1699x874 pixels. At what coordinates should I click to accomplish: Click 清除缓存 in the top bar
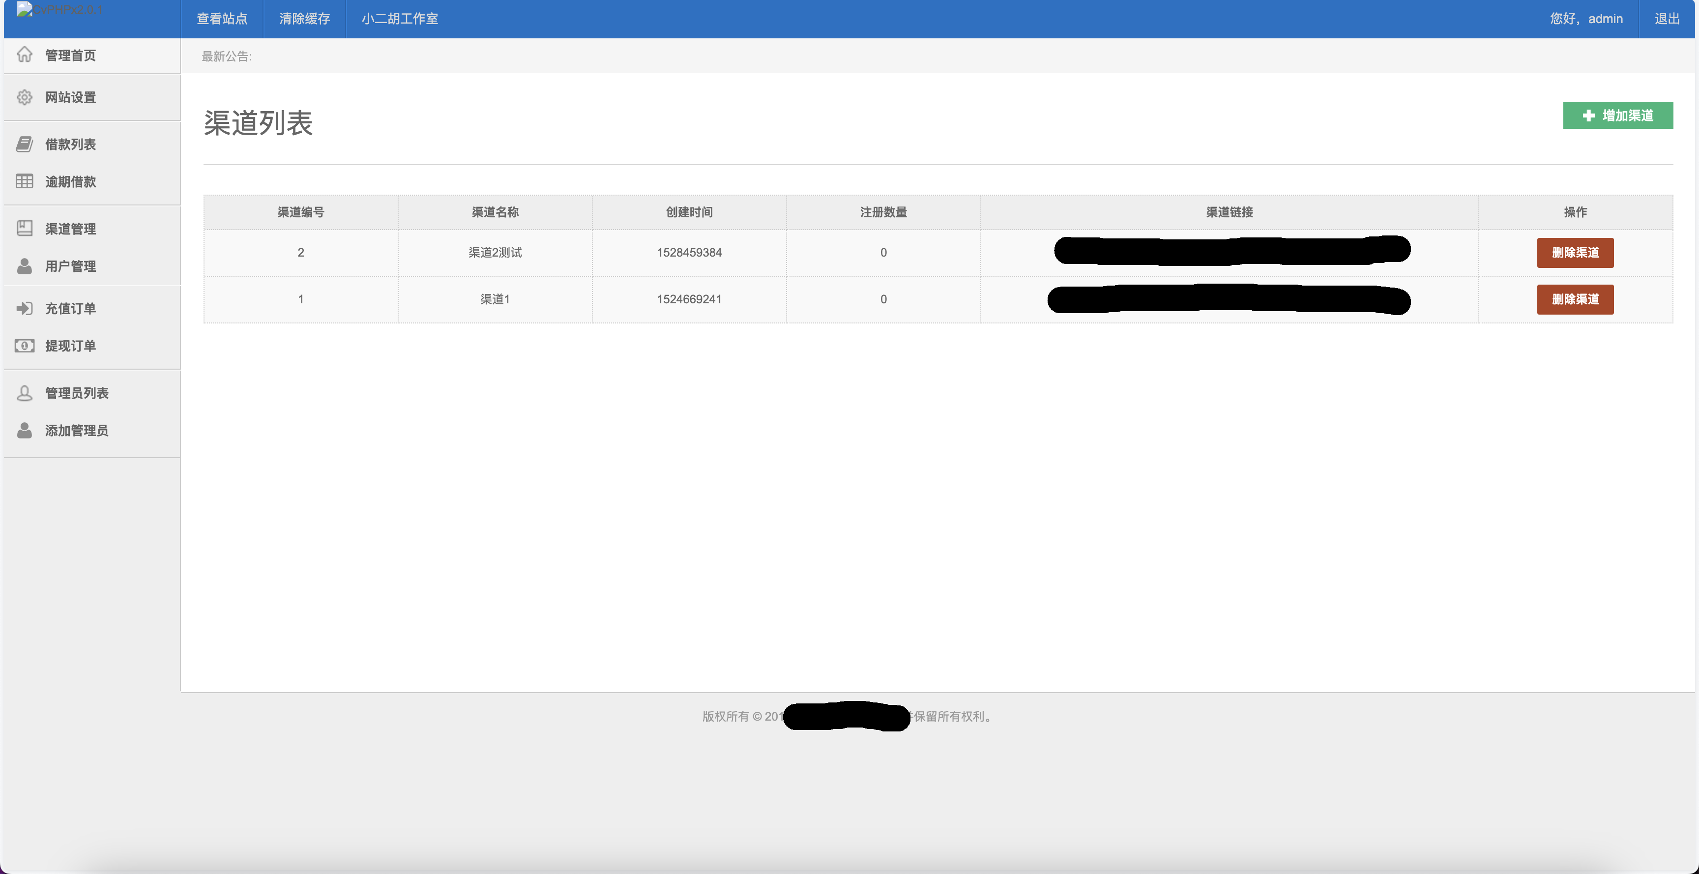click(304, 19)
